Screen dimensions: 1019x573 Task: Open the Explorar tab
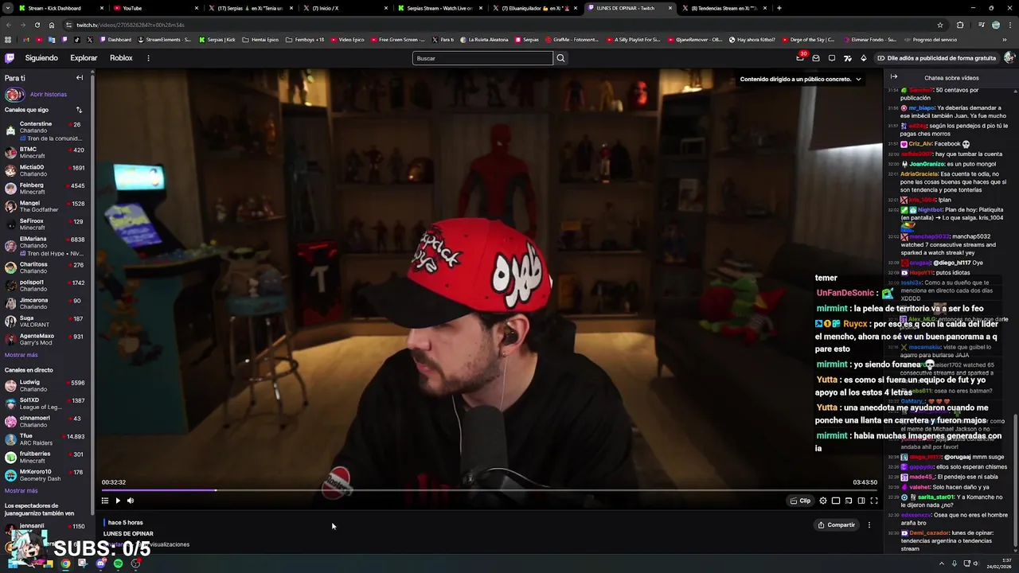click(x=84, y=58)
